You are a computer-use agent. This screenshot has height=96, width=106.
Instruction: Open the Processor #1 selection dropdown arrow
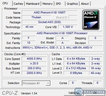coord(48,83)
